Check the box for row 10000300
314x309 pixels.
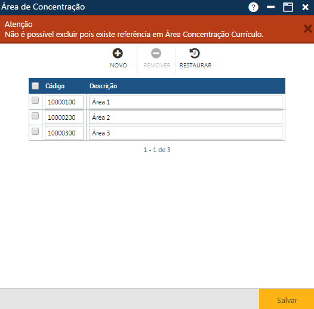pyautogui.click(x=35, y=131)
